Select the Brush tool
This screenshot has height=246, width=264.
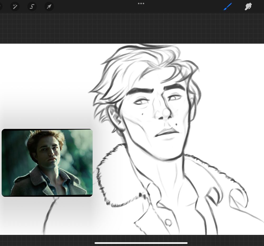tap(228, 6)
